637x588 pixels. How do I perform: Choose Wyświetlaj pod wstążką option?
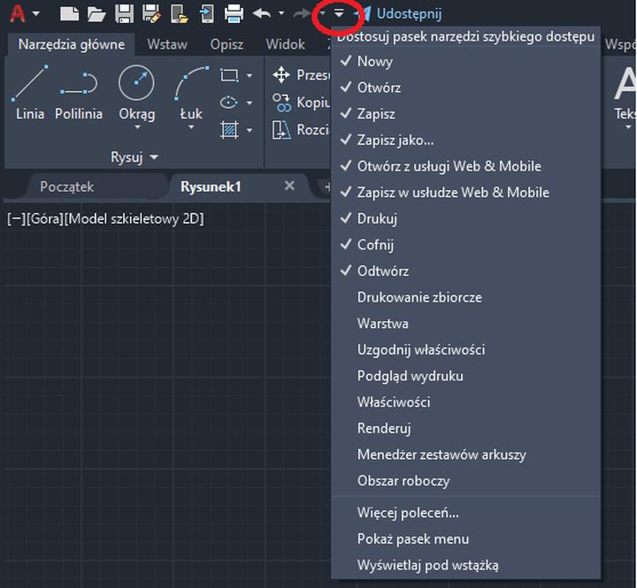point(466,565)
